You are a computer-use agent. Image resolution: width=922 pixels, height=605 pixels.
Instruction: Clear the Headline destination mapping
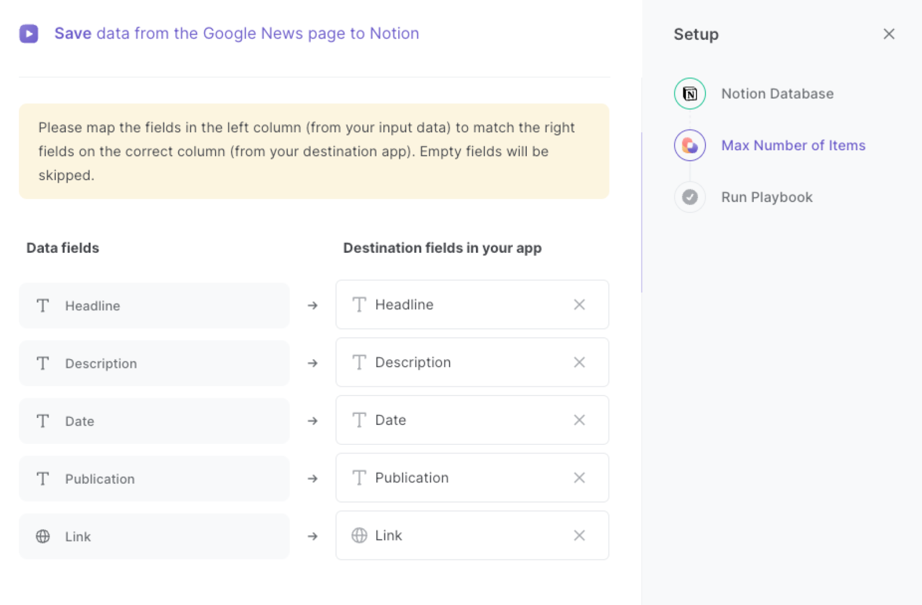tap(580, 305)
